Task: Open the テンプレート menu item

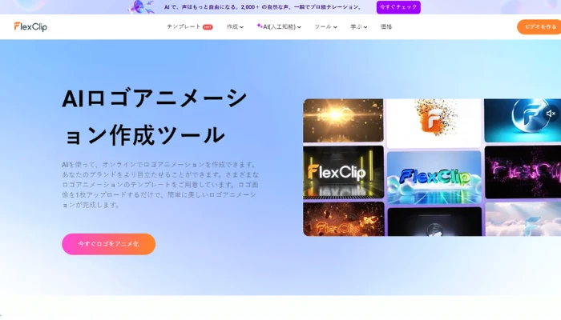Action: coord(184,26)
